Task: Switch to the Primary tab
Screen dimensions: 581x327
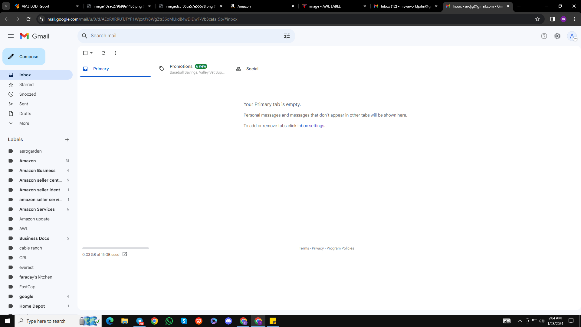Action: (x=115, y=69)
